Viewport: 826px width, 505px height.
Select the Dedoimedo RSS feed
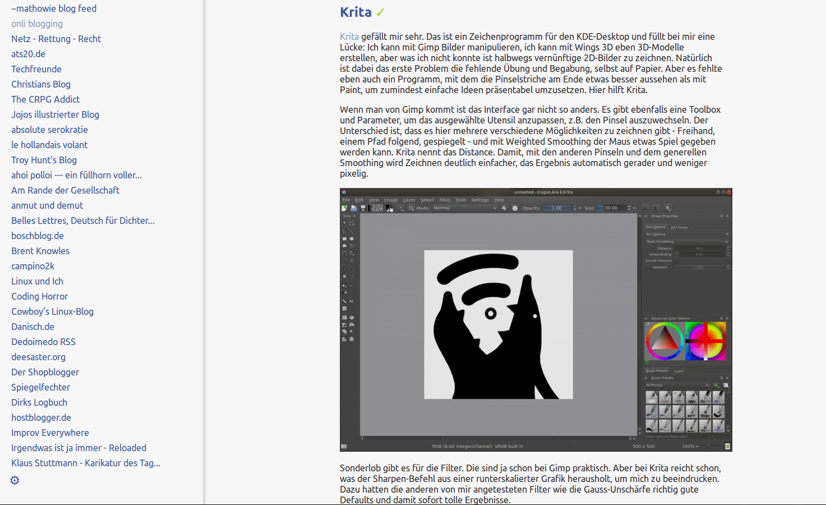tap(43, 342)
